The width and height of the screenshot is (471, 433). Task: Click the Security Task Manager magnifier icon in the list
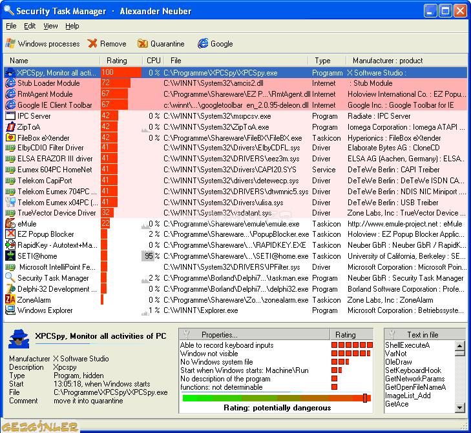click(x=10, y=278)
